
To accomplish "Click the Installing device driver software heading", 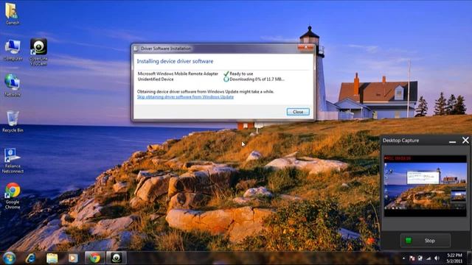I will pos(175,61).
